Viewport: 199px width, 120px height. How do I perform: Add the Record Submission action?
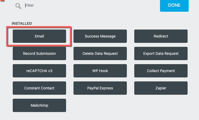pyautogui.click(x=39, y=53)
